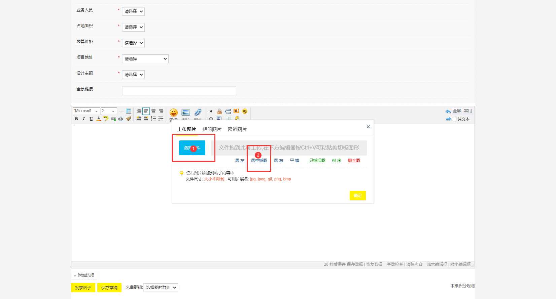
Task: Click 清除内容 in the status bar
Action: point(414,264)
